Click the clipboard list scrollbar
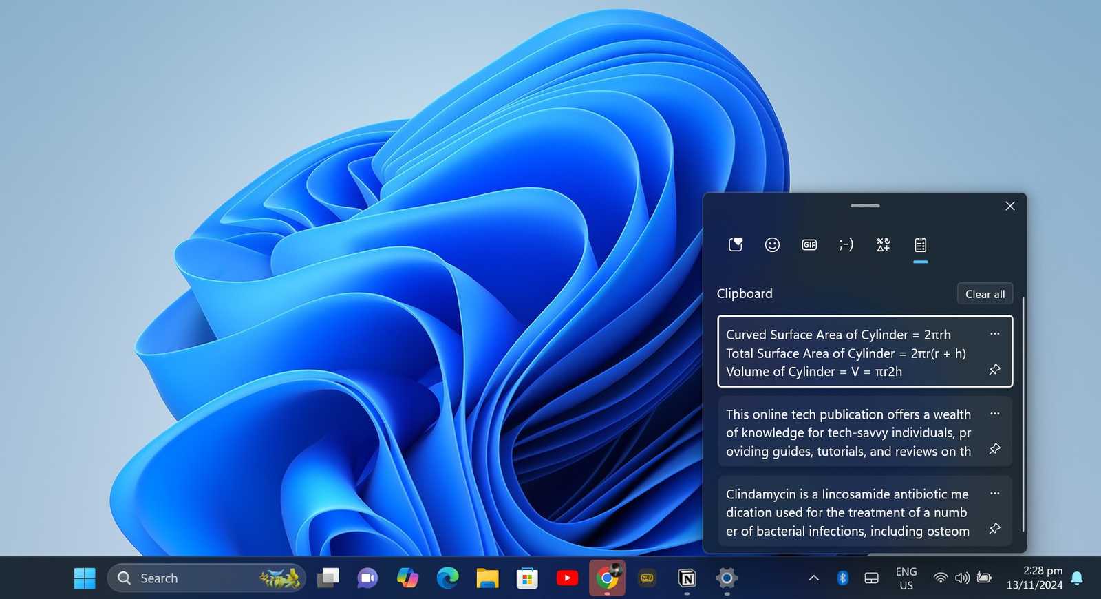This screenshot has width=1101, height=599. pyautogui.click(x=1023, y=413)
